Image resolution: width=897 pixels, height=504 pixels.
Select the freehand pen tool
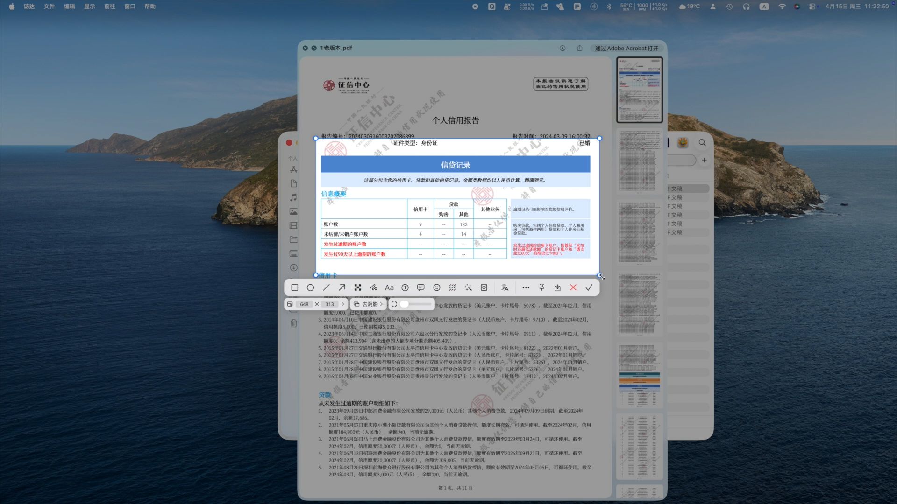[x=373, y=287]
